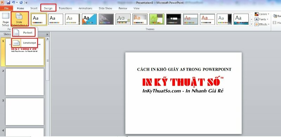Viewport: 281px width, 137px height.
Task: Apply the light blue theme with red Aa
Action: click(x=190, y=19)
